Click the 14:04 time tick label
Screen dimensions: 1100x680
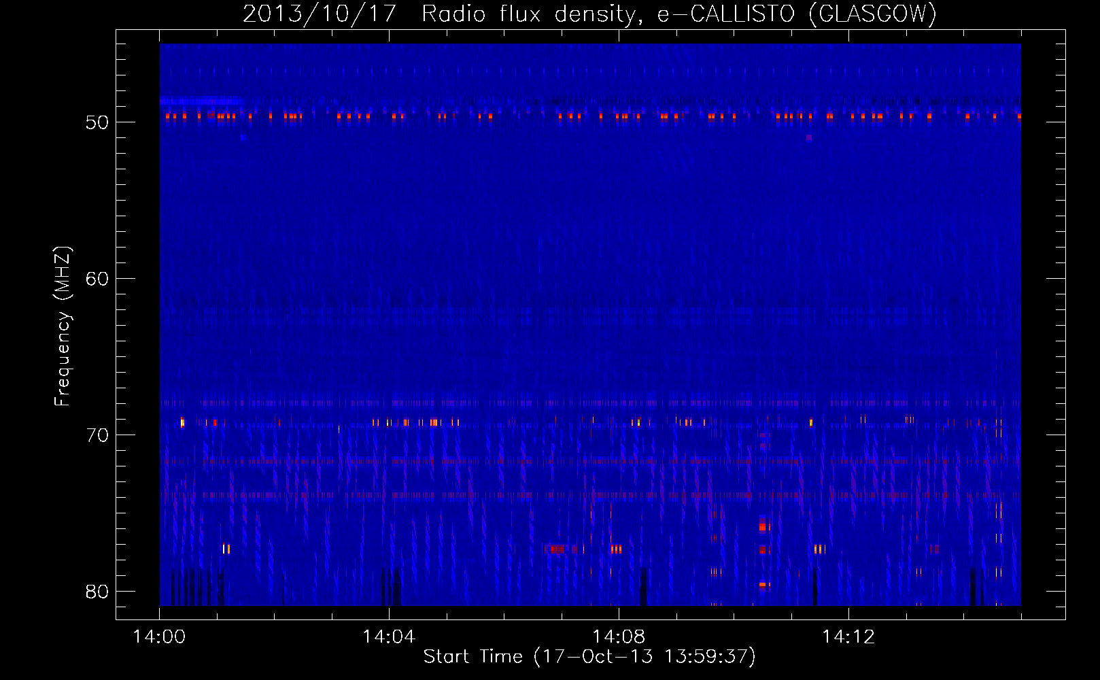pos(389,637)
